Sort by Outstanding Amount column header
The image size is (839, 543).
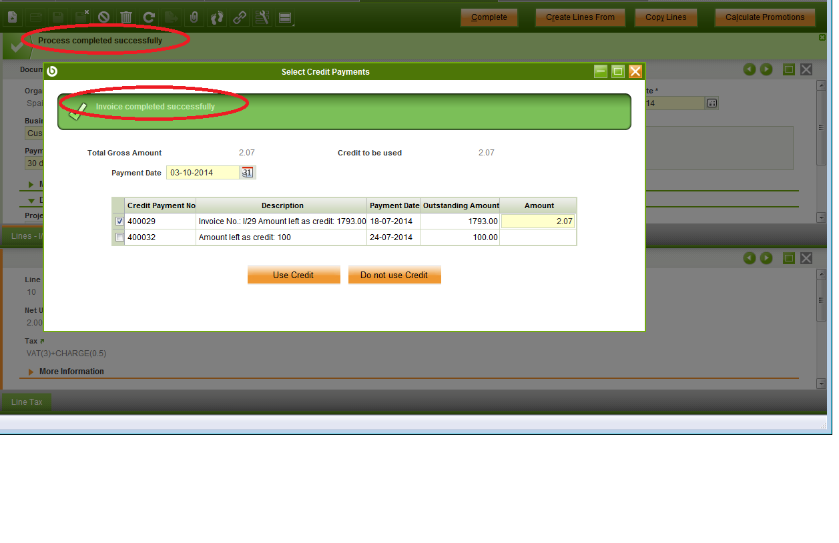click(x=461, y=205)
